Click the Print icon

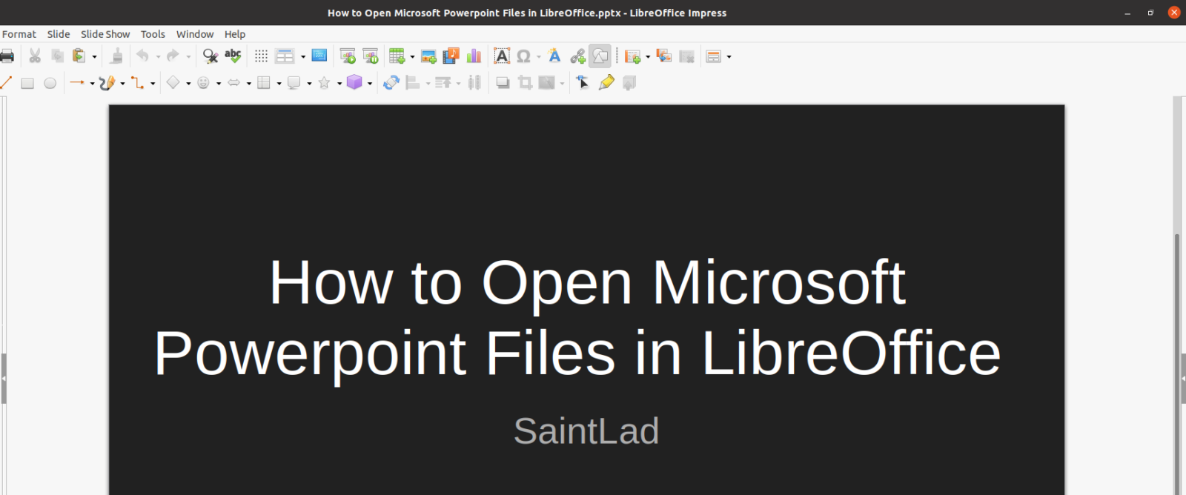click(x=7, y=56)
